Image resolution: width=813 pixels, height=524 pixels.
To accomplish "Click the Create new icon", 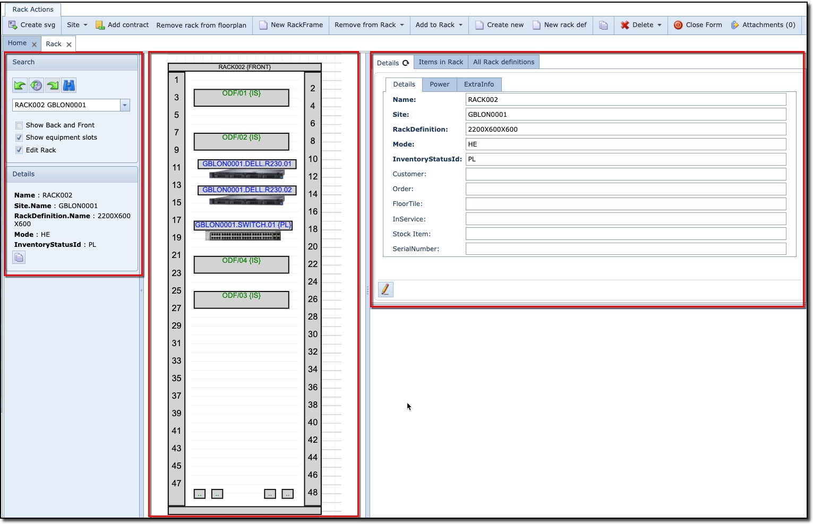I will (480, 24).
